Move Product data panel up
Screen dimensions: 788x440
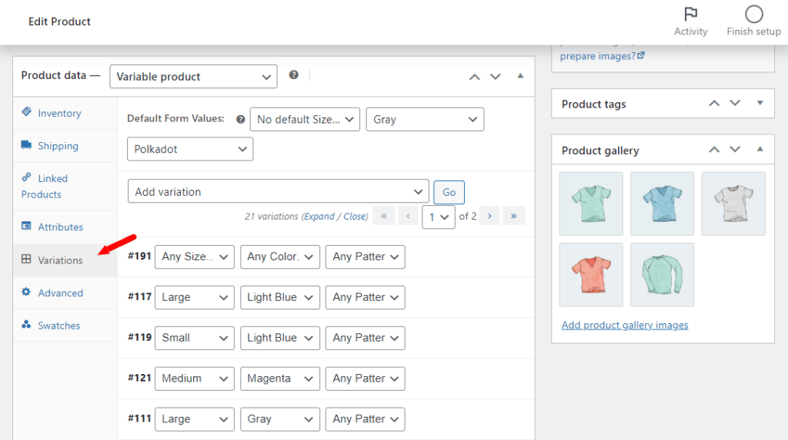click(475, 76)
